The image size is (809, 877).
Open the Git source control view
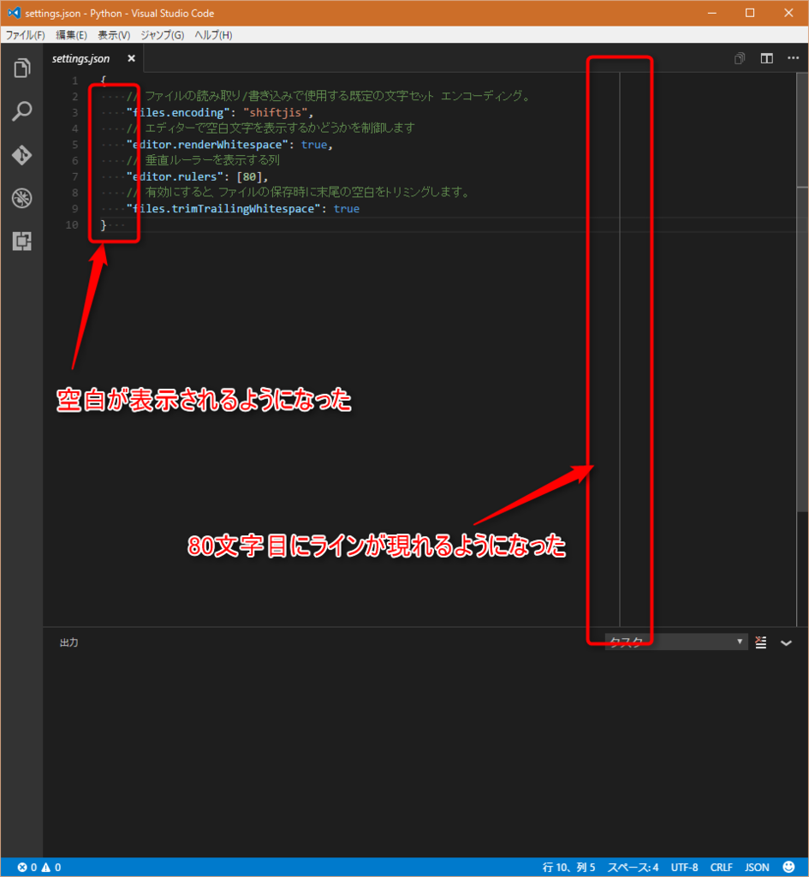(21, 155)
